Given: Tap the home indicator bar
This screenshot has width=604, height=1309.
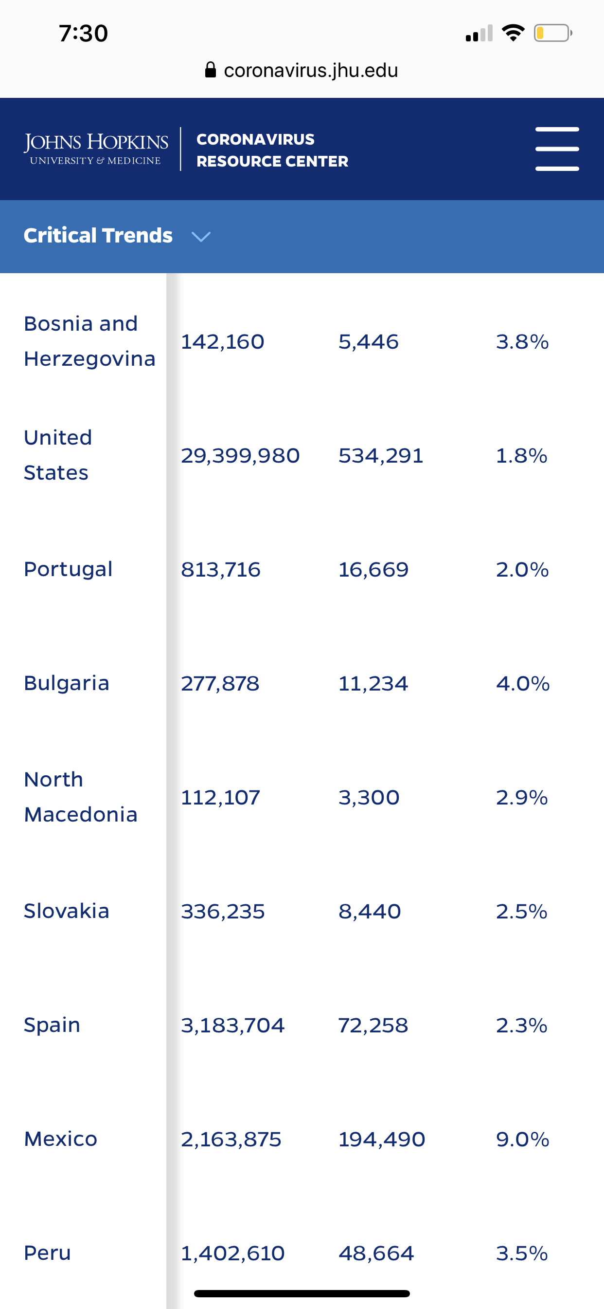Looking at the screenshot, I should click(302, 1293).
